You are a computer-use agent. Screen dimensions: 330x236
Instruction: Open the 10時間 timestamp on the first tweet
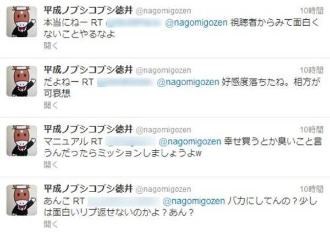coord(312,11)
